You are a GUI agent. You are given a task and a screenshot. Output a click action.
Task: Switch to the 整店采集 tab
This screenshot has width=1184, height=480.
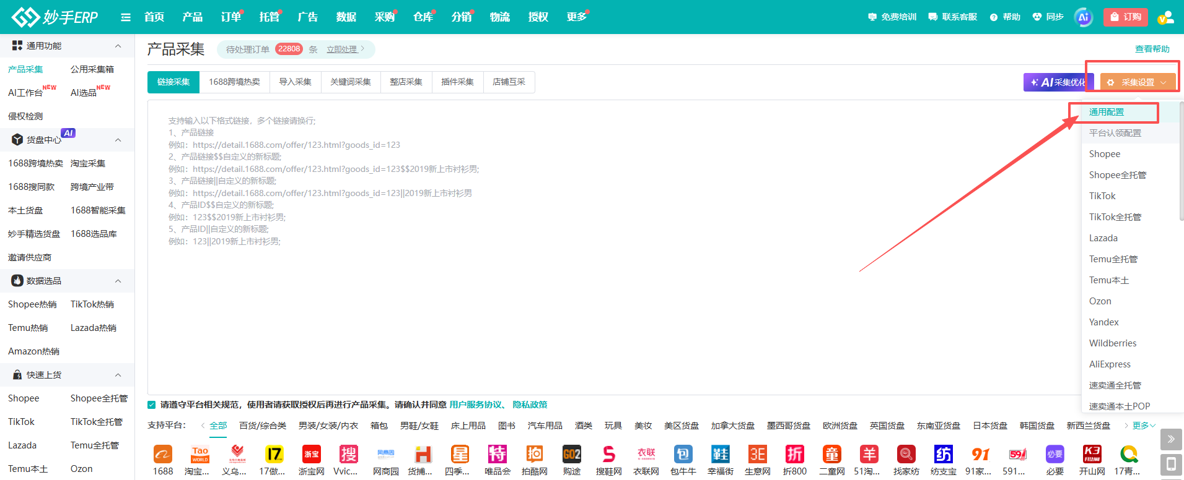click(x=406, y=82)
